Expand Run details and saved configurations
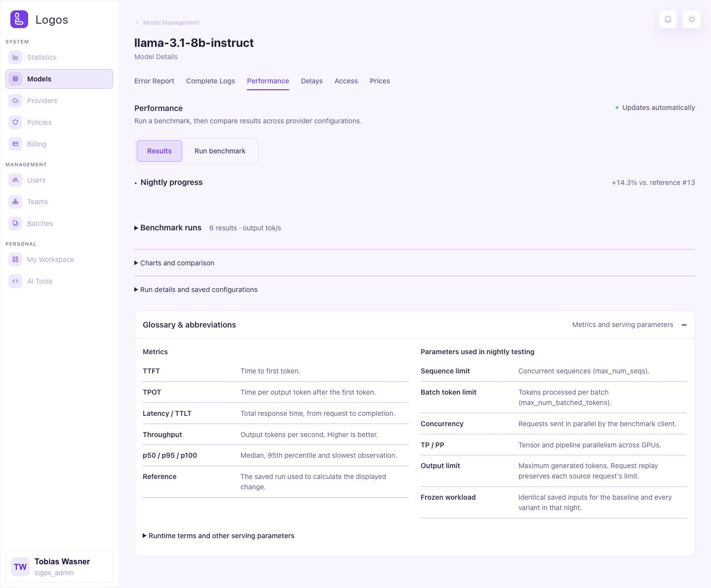This screenshot has height=588, width=711. coord(196,290)
